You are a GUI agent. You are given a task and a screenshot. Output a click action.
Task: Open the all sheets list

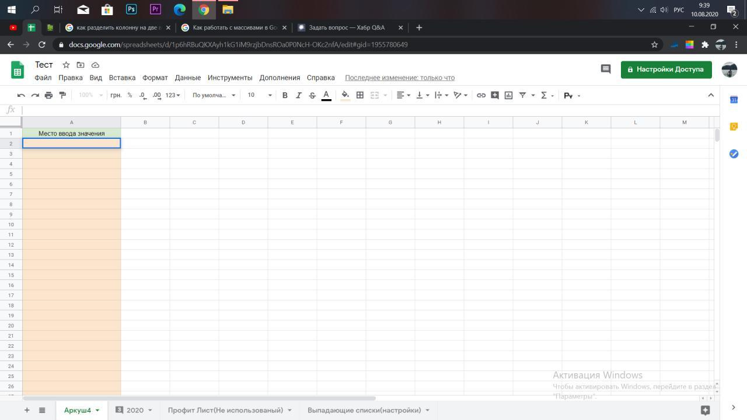[x=42, y=410]
